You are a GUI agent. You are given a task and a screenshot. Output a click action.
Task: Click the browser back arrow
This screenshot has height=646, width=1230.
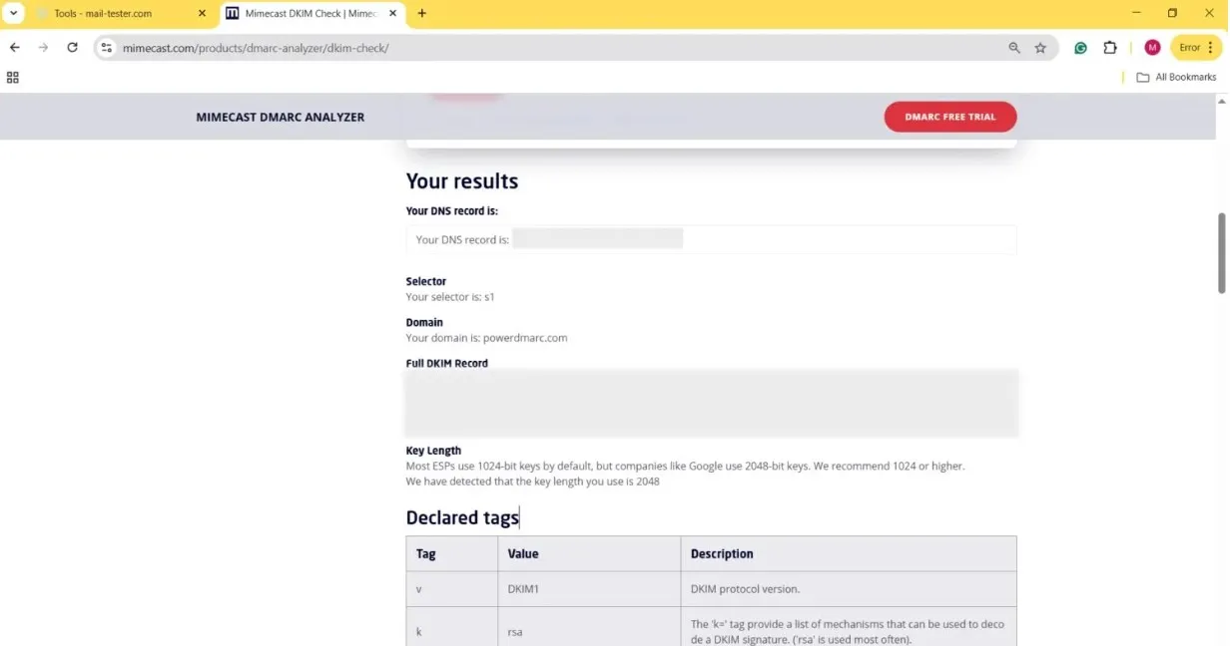(15, 48)
